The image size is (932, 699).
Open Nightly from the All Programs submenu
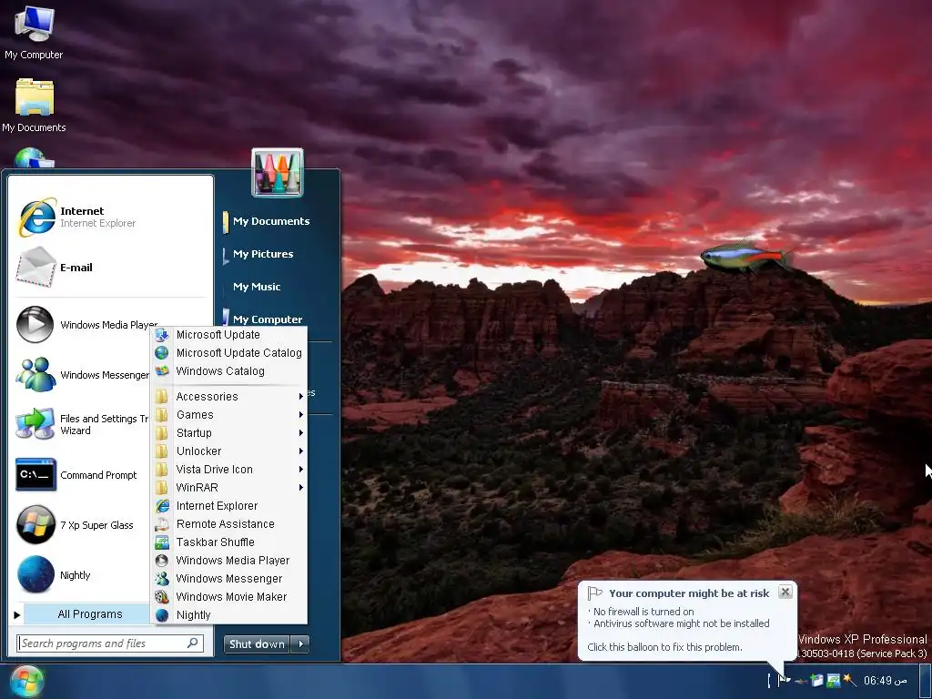pos(229,615)
